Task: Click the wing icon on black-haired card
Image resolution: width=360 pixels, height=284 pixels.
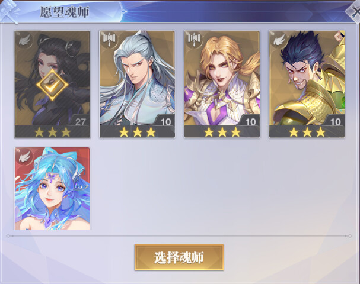Action: click(x=24, y=40)
